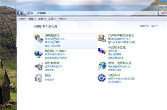Open the 工具(T) menu

(52, 19)
